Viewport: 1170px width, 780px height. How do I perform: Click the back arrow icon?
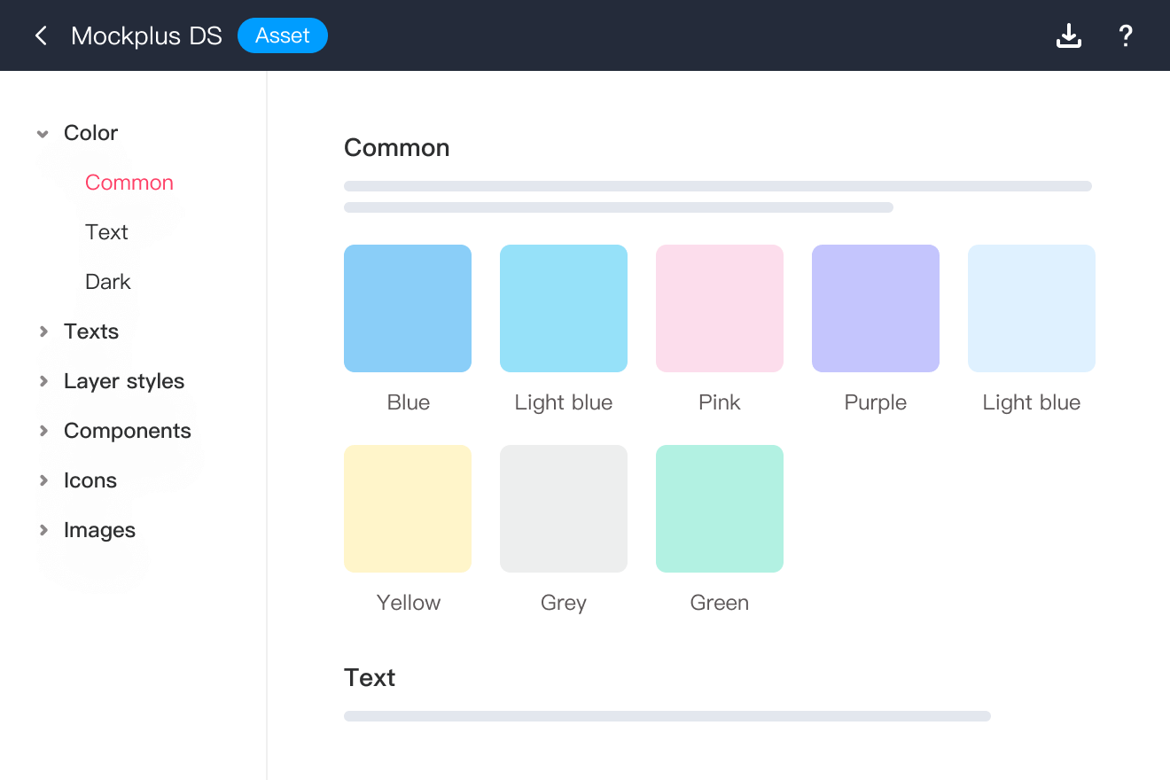pos(41,35)
